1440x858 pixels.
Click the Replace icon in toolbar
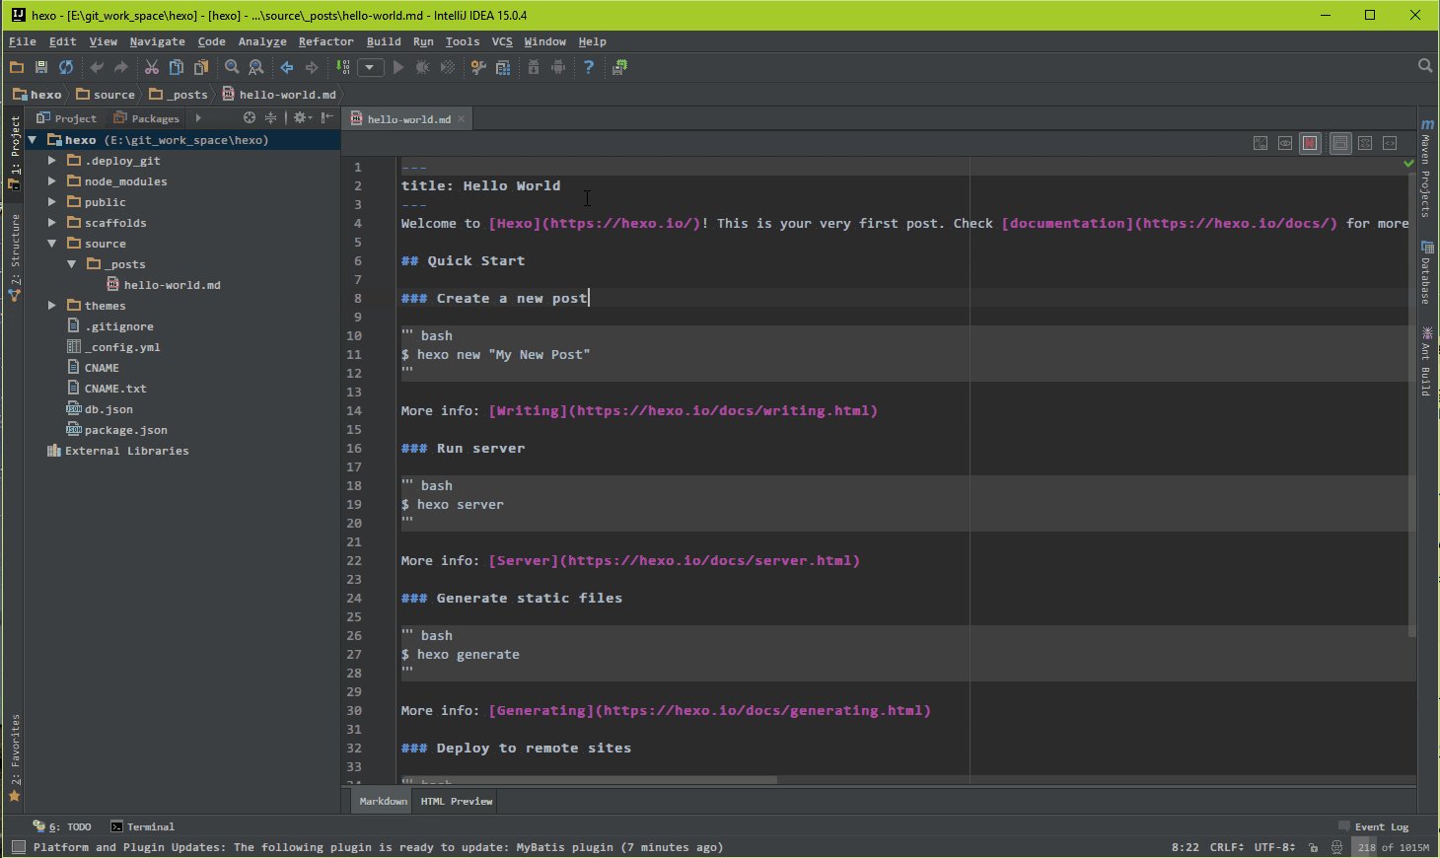pyautogui.click(x=256, y=67)
